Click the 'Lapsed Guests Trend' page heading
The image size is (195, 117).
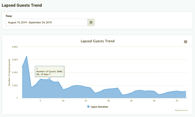pyautogui.click(x=22, y=5)
